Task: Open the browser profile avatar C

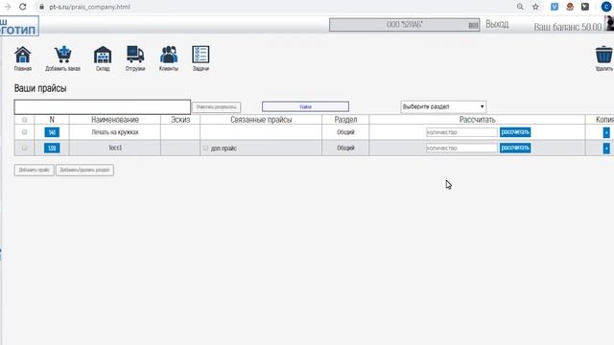Action: (606, 7)
